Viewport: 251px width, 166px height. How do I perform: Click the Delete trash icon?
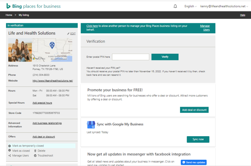click(35, 151)
